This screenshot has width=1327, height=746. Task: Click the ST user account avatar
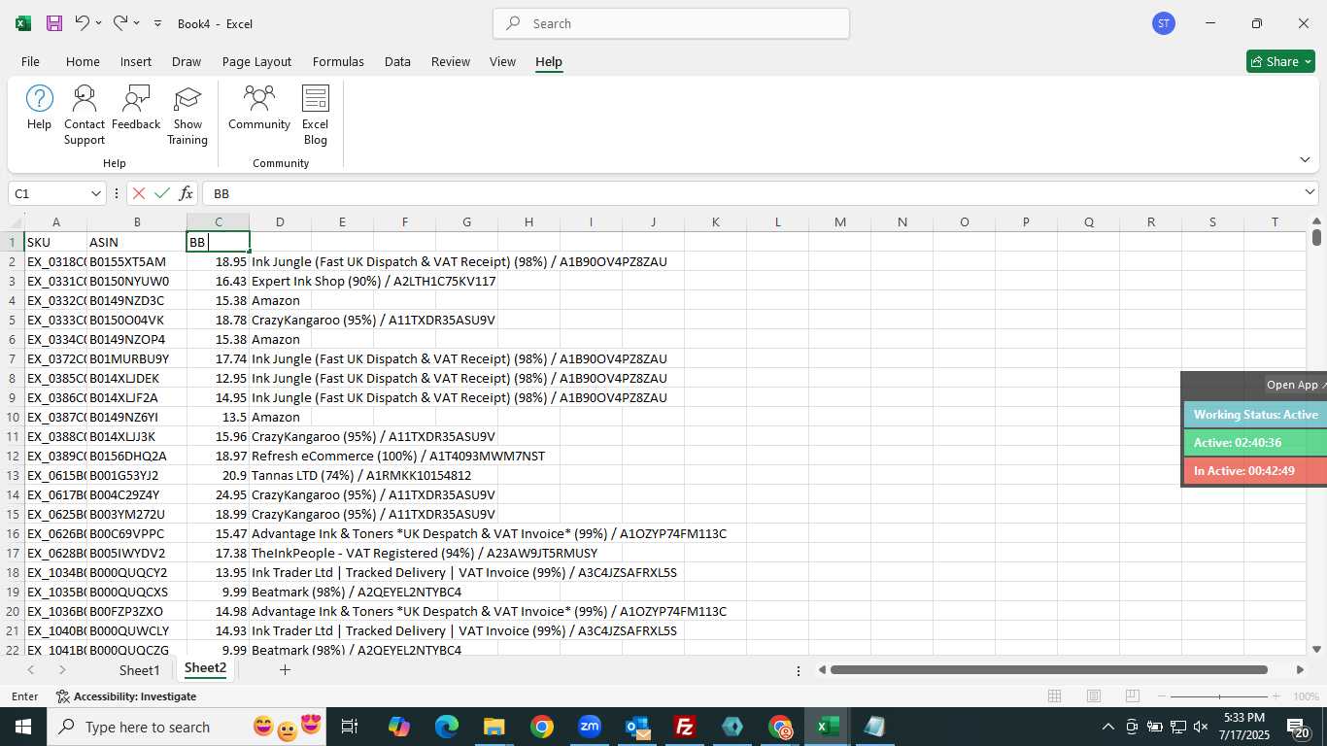pos(1164,23)
